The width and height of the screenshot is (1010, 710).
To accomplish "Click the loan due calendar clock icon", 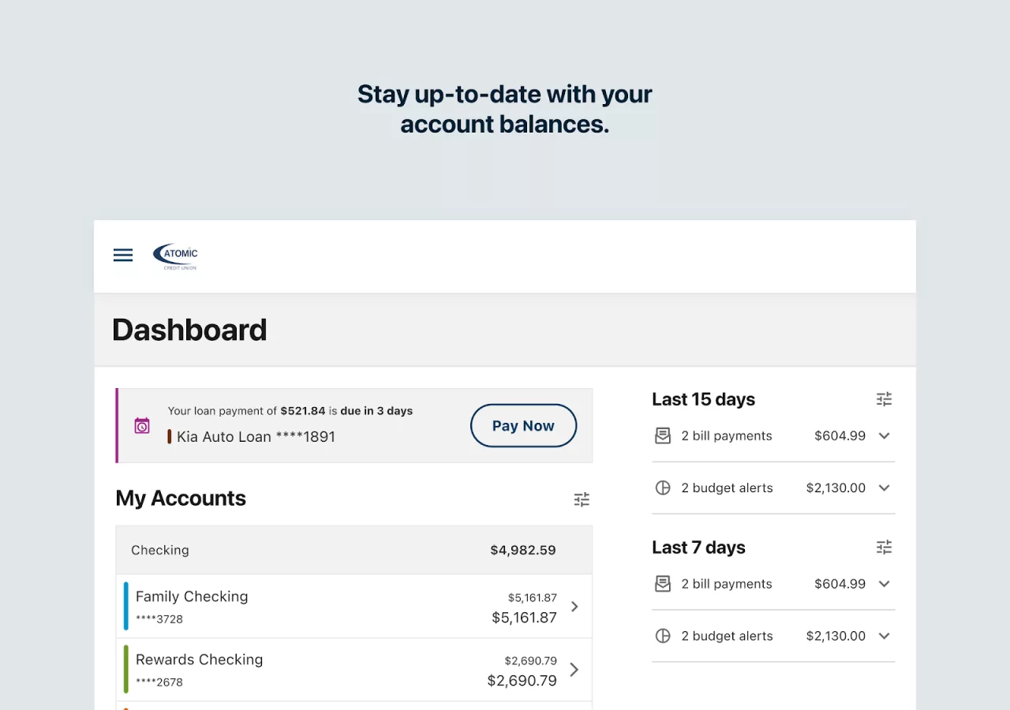I will 142,425.
